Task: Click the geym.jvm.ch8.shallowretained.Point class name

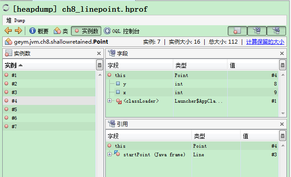Action: (61, 42)
